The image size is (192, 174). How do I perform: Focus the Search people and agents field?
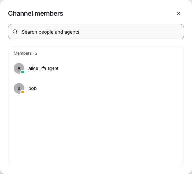click(96, 32)
